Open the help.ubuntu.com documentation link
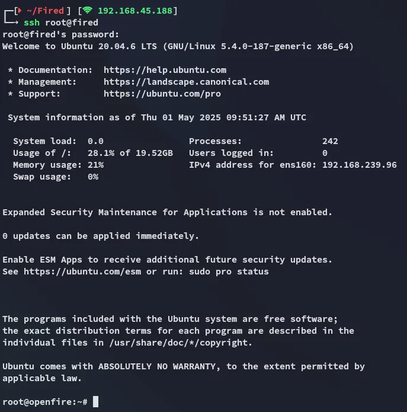The width and height of the screenshot is (407, 412). point(165,70)
